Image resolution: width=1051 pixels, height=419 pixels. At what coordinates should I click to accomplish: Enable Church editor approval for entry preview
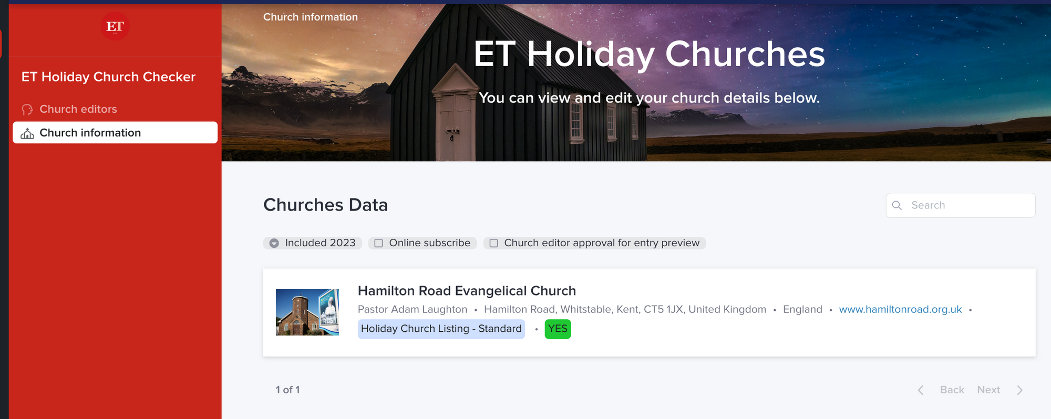tap(493, 243)
